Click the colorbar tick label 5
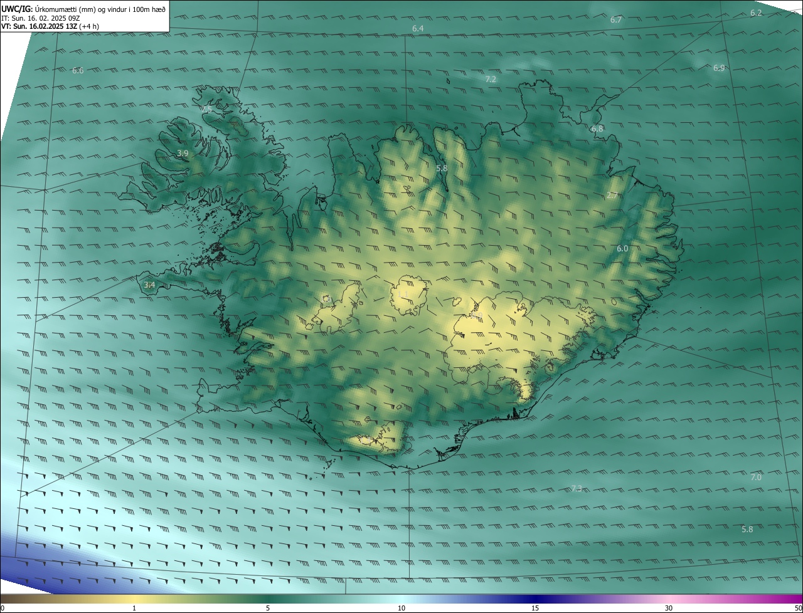The width and height of the screenshot is (803, 613). click(268, 609)
